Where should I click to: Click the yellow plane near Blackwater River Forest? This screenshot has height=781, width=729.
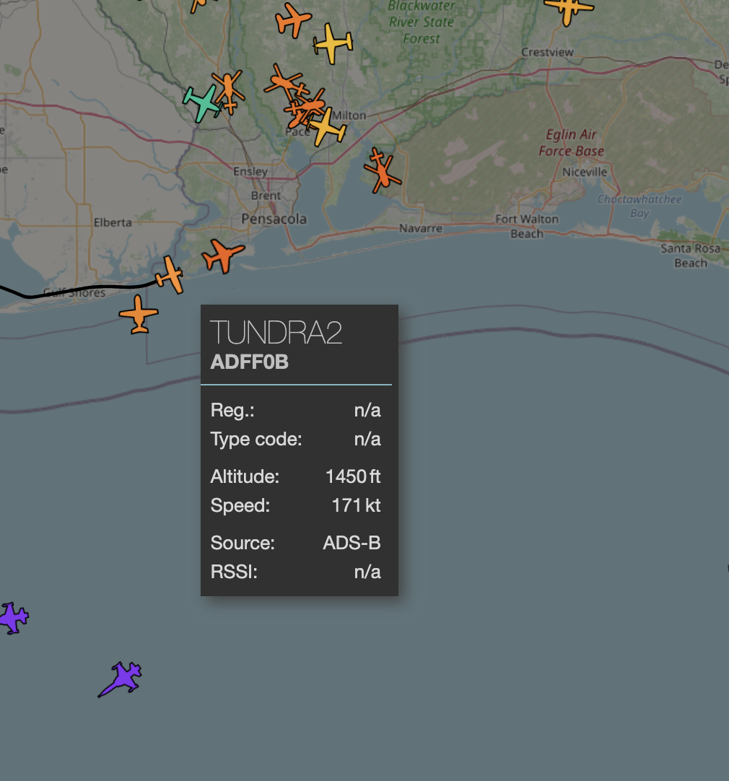pos(333,43)
